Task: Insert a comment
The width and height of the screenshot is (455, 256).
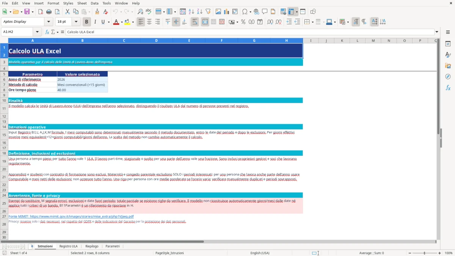Action: point(265,12)
